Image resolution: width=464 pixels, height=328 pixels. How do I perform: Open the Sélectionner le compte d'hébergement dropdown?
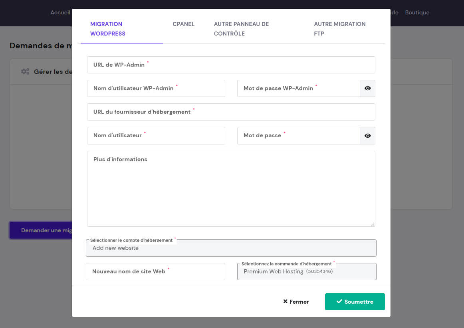click(231, 248)
